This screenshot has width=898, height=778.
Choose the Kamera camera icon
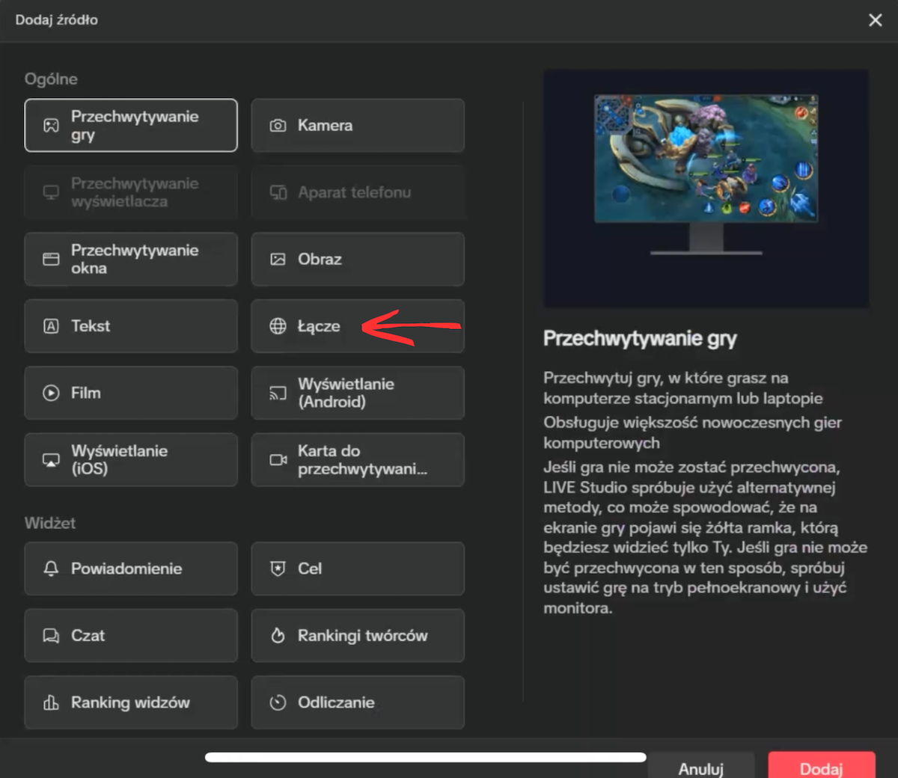tap(278, 126)
